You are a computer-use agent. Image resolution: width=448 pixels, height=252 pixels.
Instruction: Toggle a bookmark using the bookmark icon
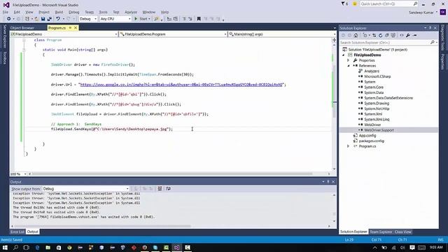[199, 19]
